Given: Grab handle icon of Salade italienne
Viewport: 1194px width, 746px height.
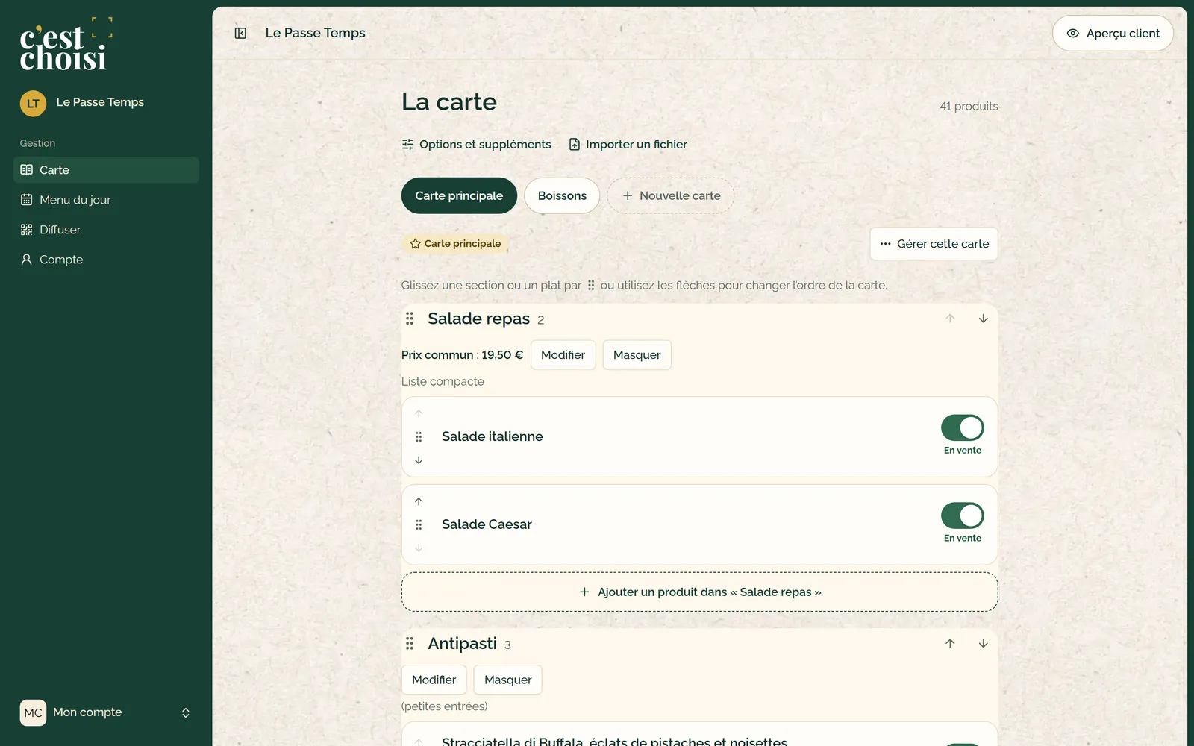Looking at the screenshot, I should [x=419, y=437].
